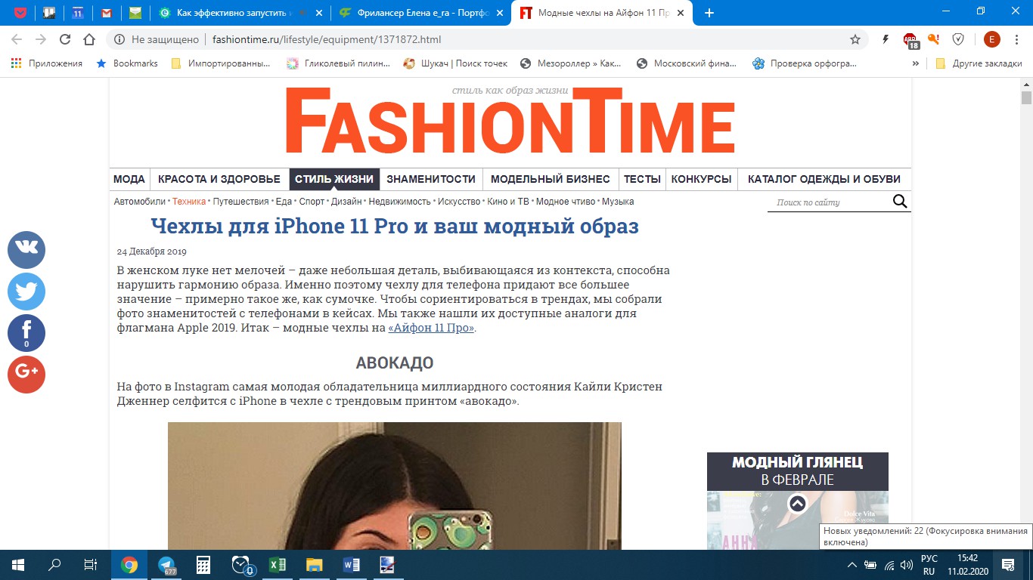Open the 'СТИЛЬ ЖИЗНИ' menu section
1033x580 pixels.
(334, 179)
